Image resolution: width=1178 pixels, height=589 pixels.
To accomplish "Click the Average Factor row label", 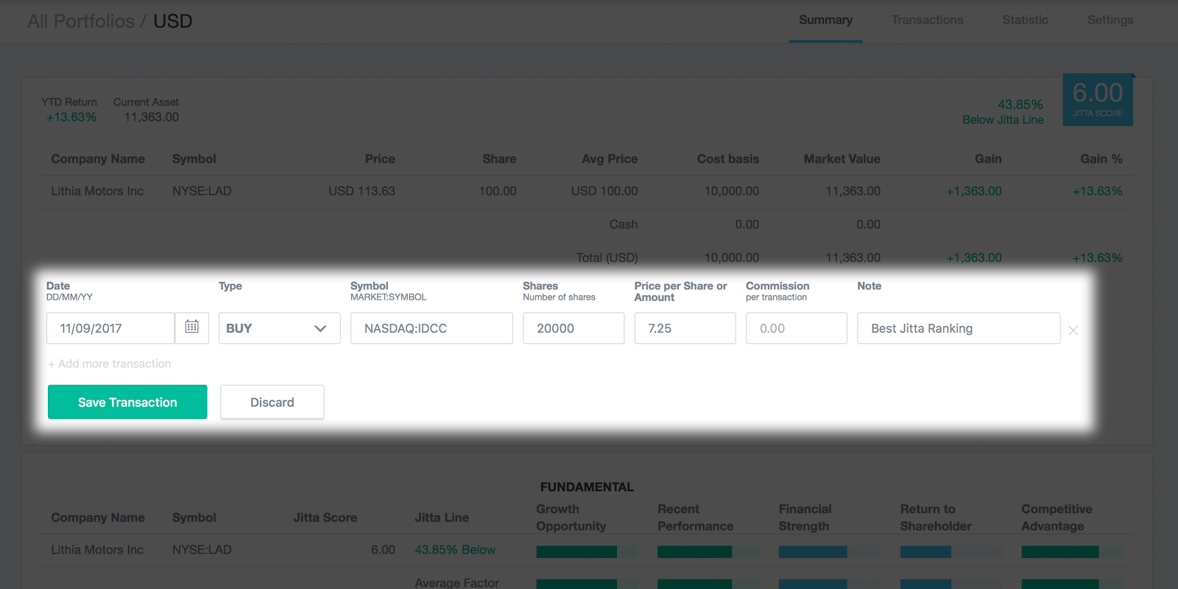I will click(x=456, y=582).
